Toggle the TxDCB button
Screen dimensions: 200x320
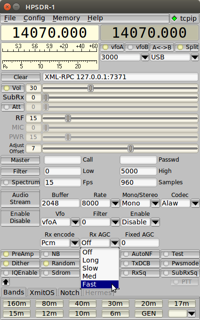tap(140, 263)
